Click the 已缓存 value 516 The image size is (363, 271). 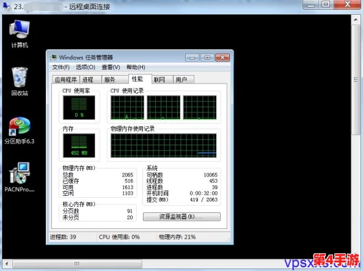[x=129, y=181]
